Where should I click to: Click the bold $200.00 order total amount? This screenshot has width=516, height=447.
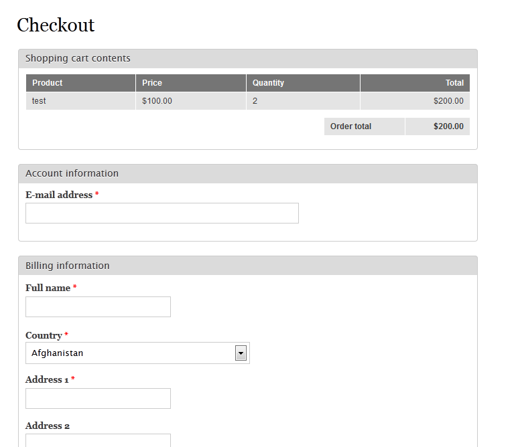448,126
